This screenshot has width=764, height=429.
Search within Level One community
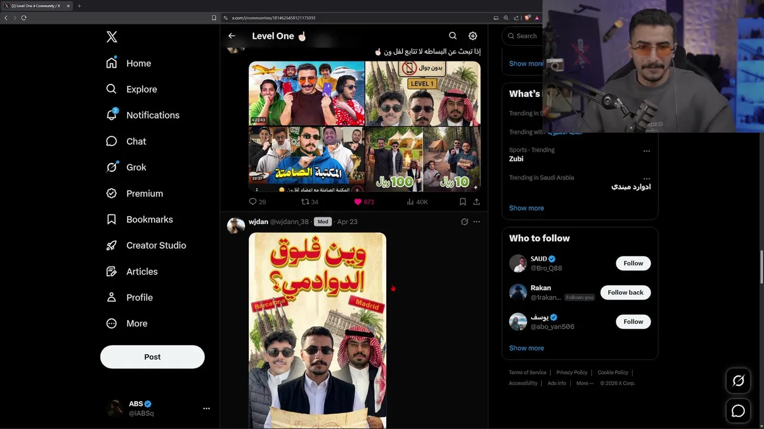[x=452, y=36]
